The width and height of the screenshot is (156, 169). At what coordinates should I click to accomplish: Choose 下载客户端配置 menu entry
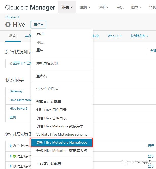pyautogui.click(x=62, y=163)
